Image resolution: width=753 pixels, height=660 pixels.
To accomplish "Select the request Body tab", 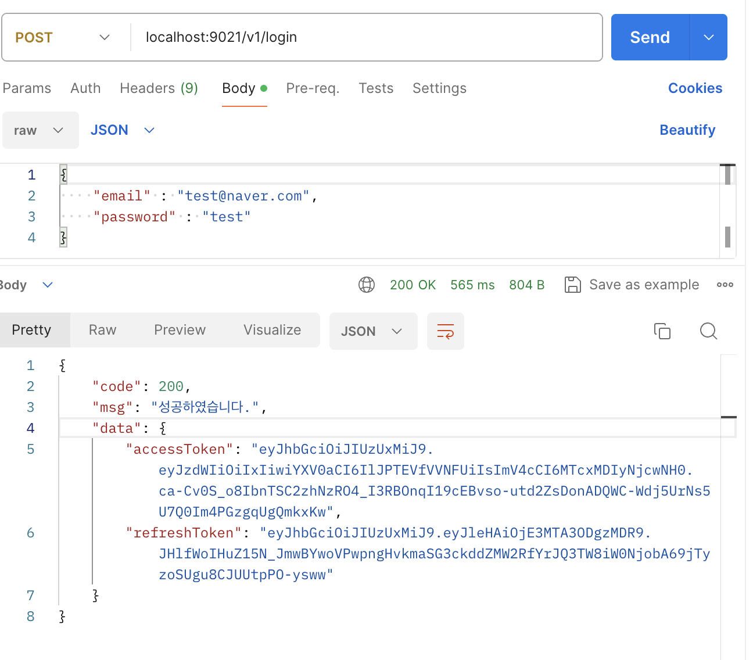I will pos(244,88).
